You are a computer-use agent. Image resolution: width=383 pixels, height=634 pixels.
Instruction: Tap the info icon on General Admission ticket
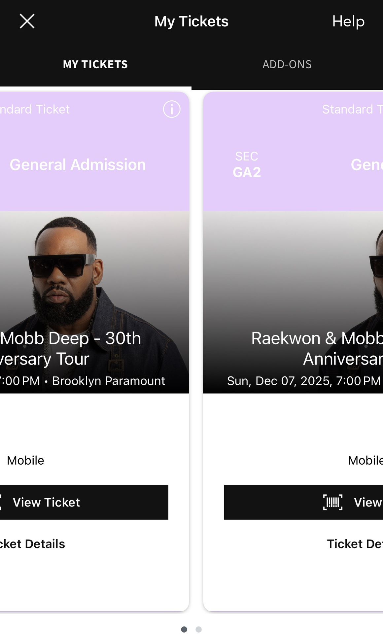click(x=171, y=109)
